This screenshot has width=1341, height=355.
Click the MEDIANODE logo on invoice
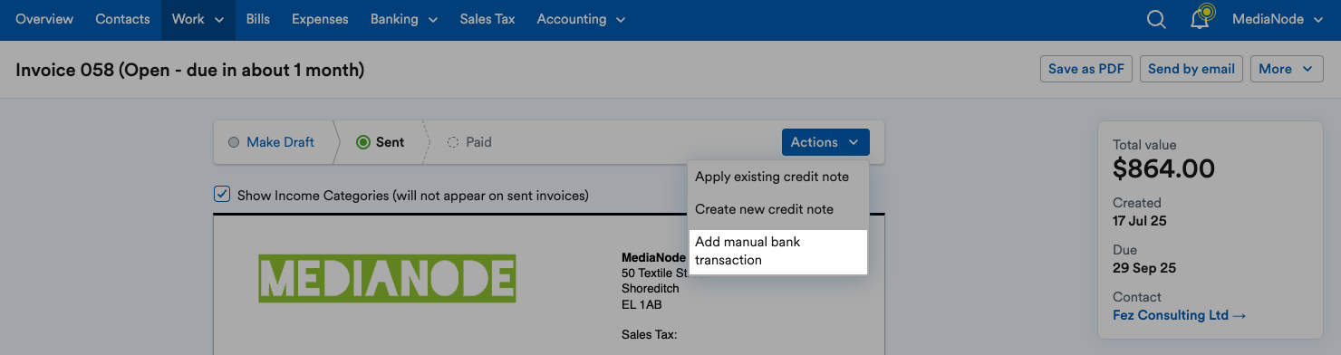pos(387,278)
